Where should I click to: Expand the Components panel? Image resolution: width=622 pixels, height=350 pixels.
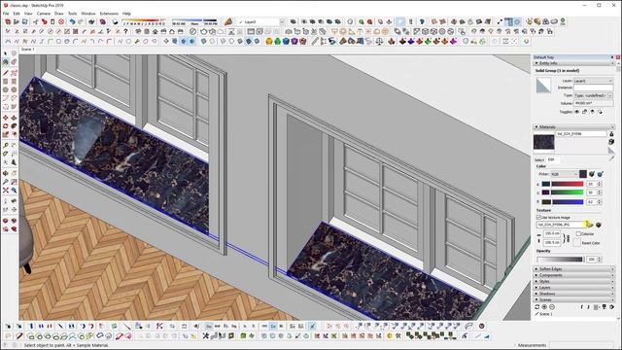pos(573,275)
